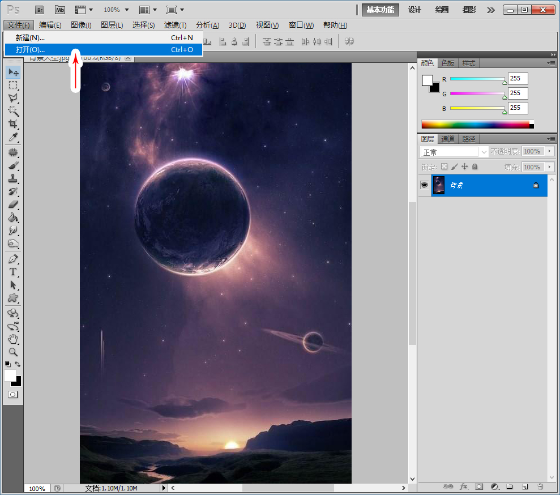The height and width of the screenshot is (495, 560).
Task: Select the Horizontal Type tool
Action: tap(13, 272)
